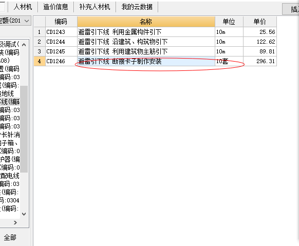Click the unit cell of row CD1243

tap(229, 32)
